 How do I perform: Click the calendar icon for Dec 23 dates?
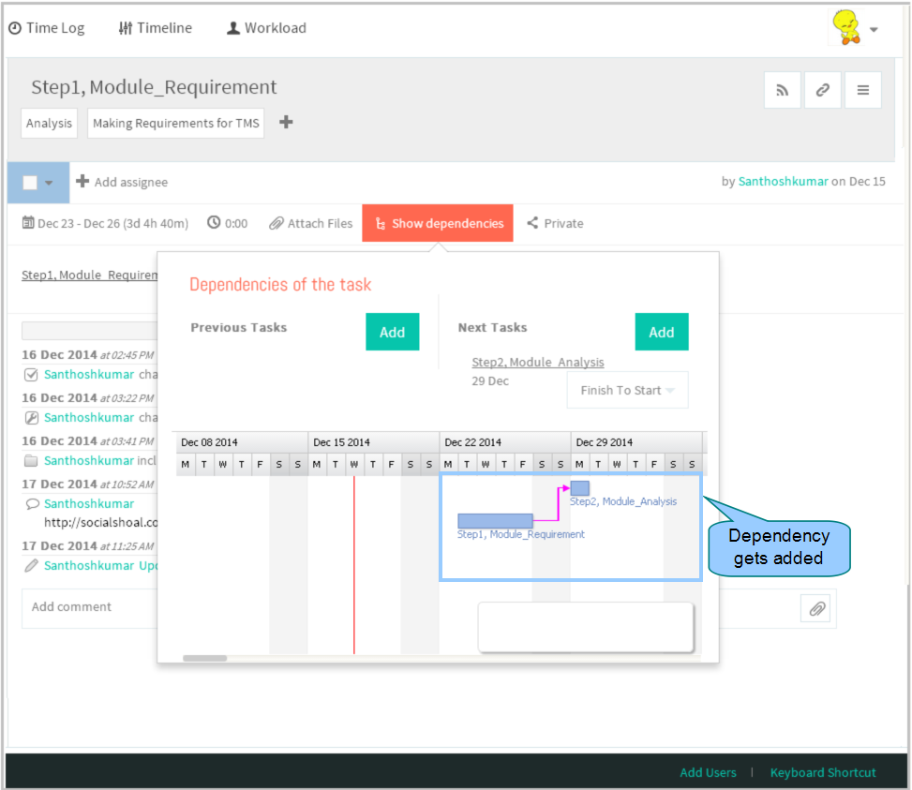pos(28,223)
